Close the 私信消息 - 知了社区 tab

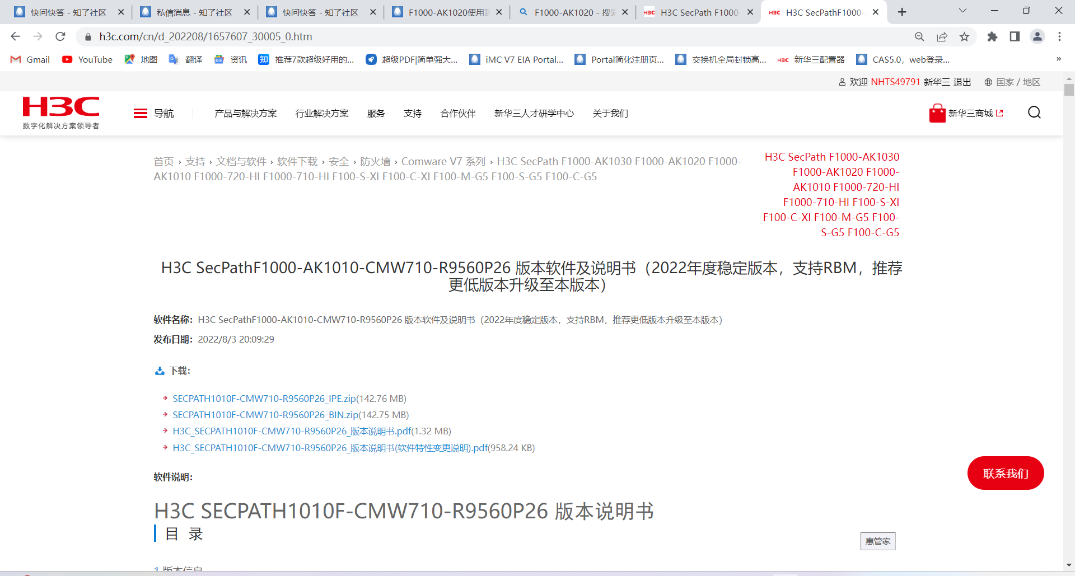point(247,12)
